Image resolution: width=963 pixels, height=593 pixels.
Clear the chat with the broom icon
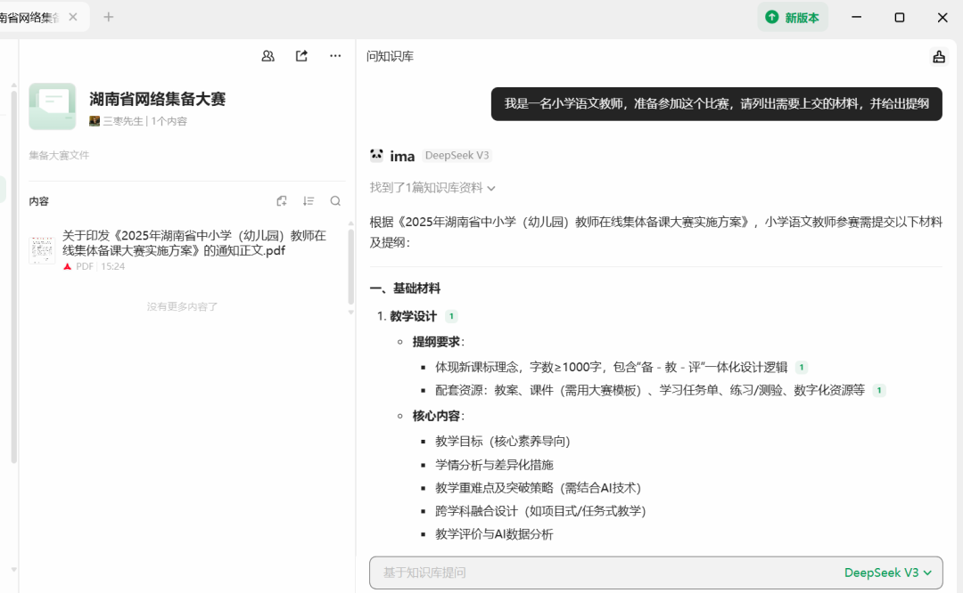938,55
